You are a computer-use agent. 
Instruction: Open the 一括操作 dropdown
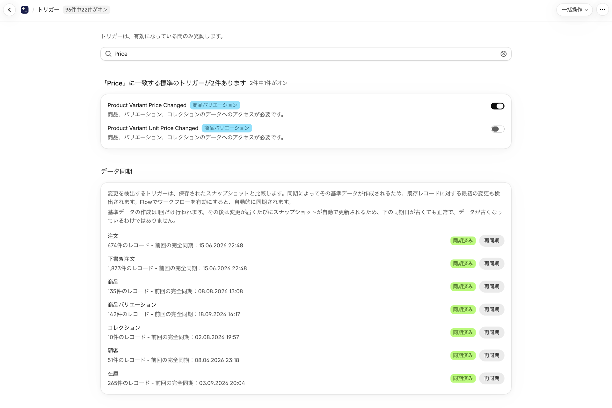pos(574,10)
